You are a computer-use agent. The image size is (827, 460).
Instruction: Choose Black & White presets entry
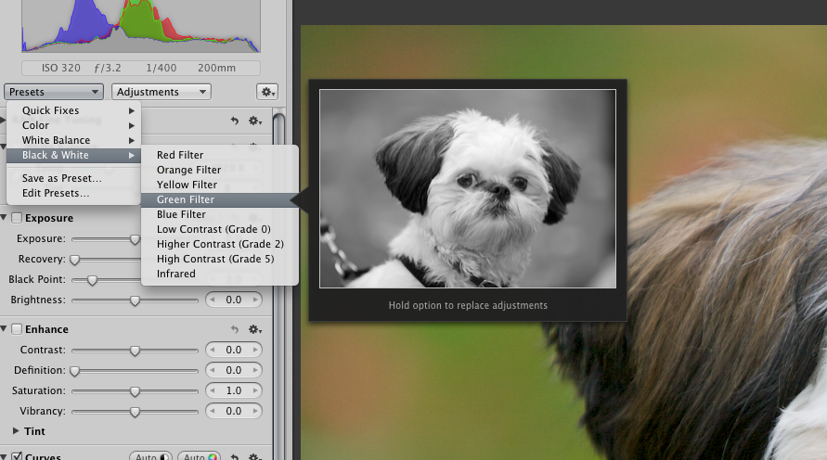click(x=73, y=155)
